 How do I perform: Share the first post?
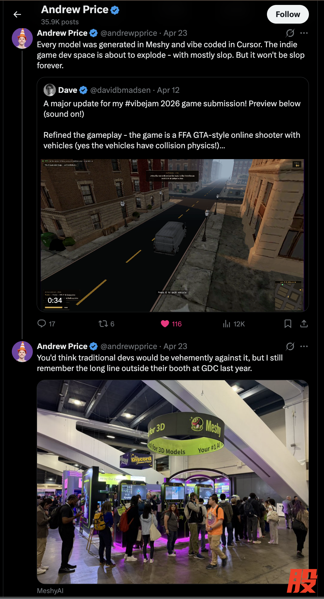[304, 324]
